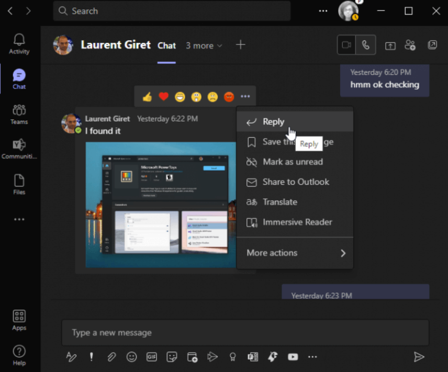
Task: Click the Laurent Giret chat title
Action: click(116, 45)
